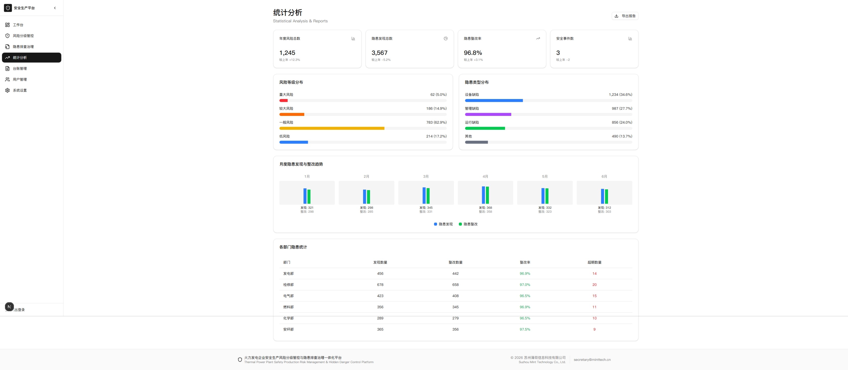The image size is (848, 370).
Task: Click the 导出报告 button
Action: (x=625, y=16)
